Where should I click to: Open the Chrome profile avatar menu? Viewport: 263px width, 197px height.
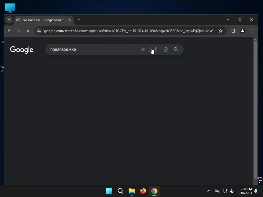(x=242, y=31)
